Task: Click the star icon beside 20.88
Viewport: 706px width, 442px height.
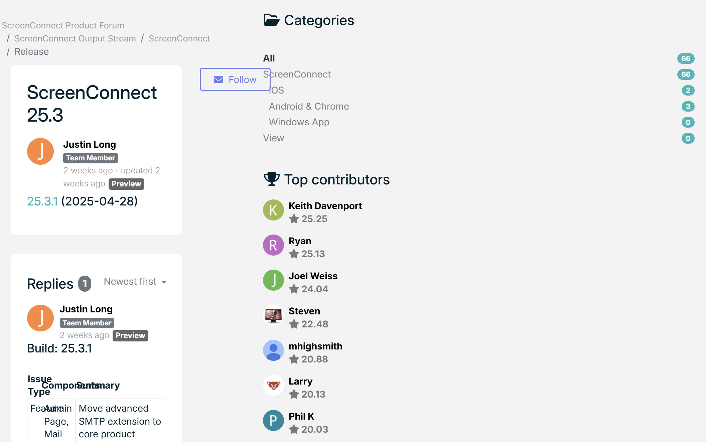Action: coord(294,359)
